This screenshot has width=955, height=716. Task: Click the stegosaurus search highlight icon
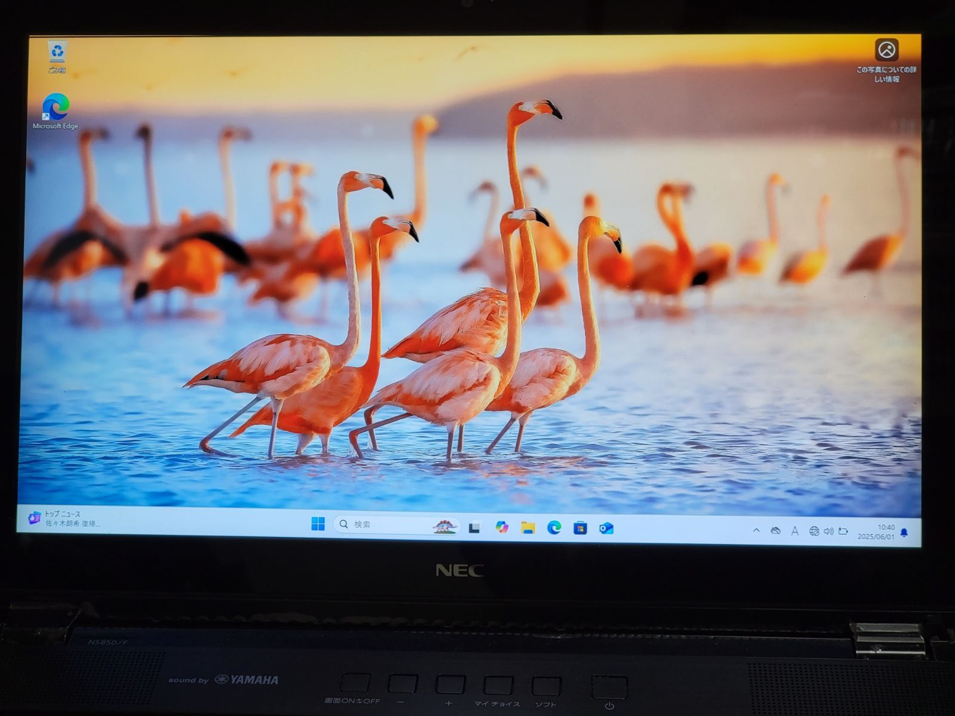pyautogui.click(x=445, y=526)
